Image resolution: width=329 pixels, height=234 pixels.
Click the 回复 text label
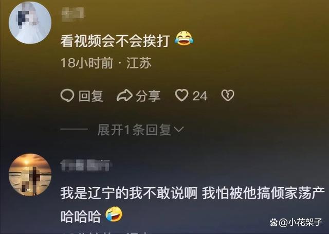tap(91, 96)
